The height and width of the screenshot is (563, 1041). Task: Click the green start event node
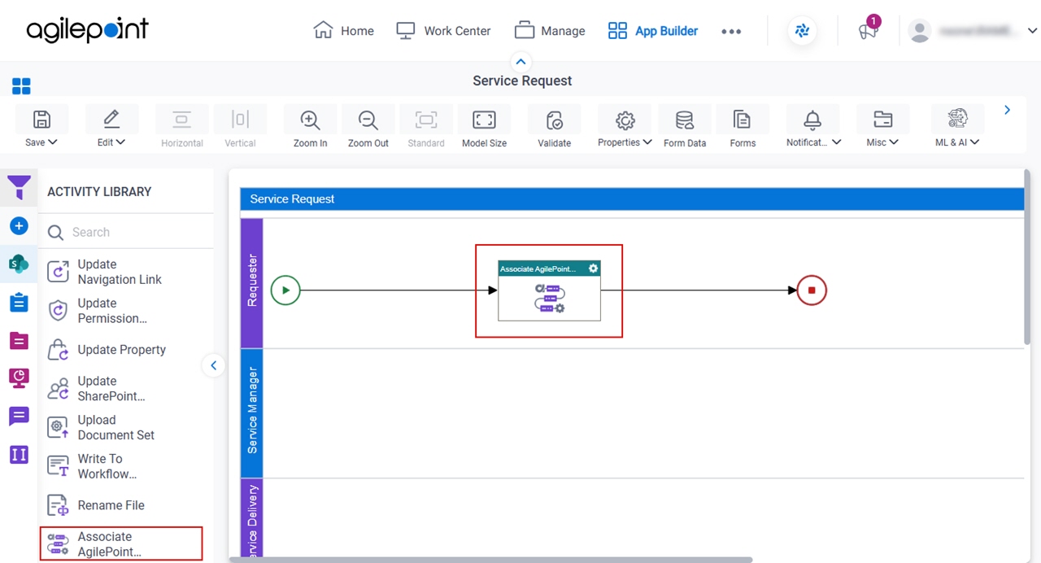285,290
